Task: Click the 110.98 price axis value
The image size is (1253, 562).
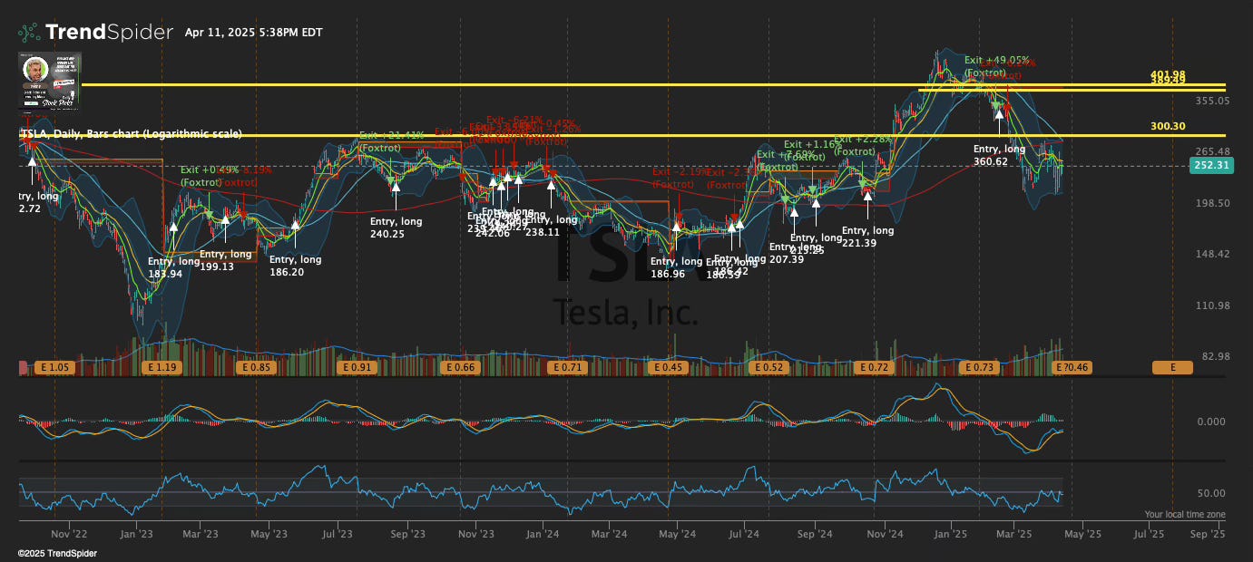Action: tap(1211, 305)
